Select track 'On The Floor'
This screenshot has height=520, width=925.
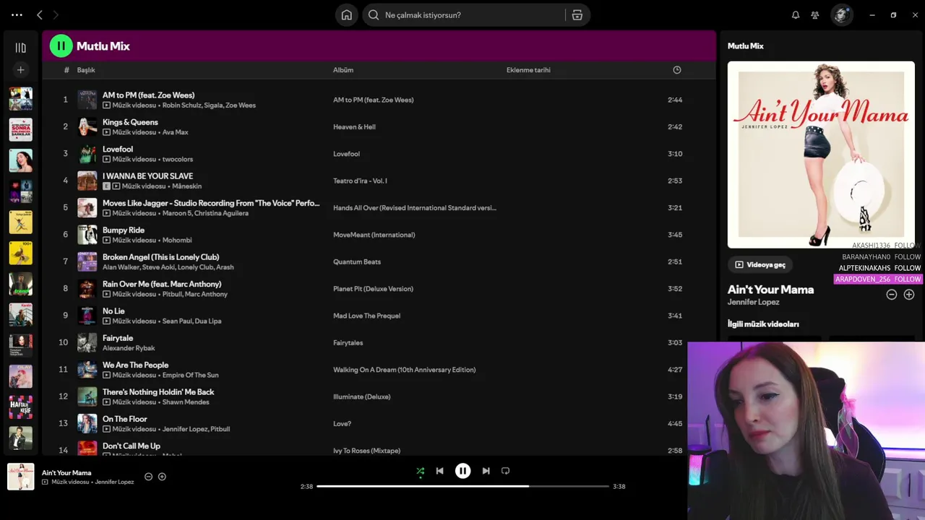point(124,419)
